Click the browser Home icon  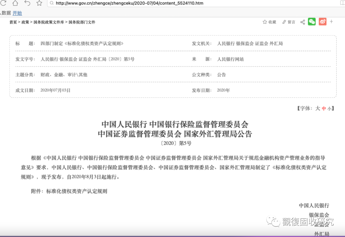[15, 4]
